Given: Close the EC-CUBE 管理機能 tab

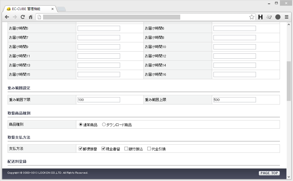Looking at the screenshot, I should pyautogui.click(x=53, y=9).
